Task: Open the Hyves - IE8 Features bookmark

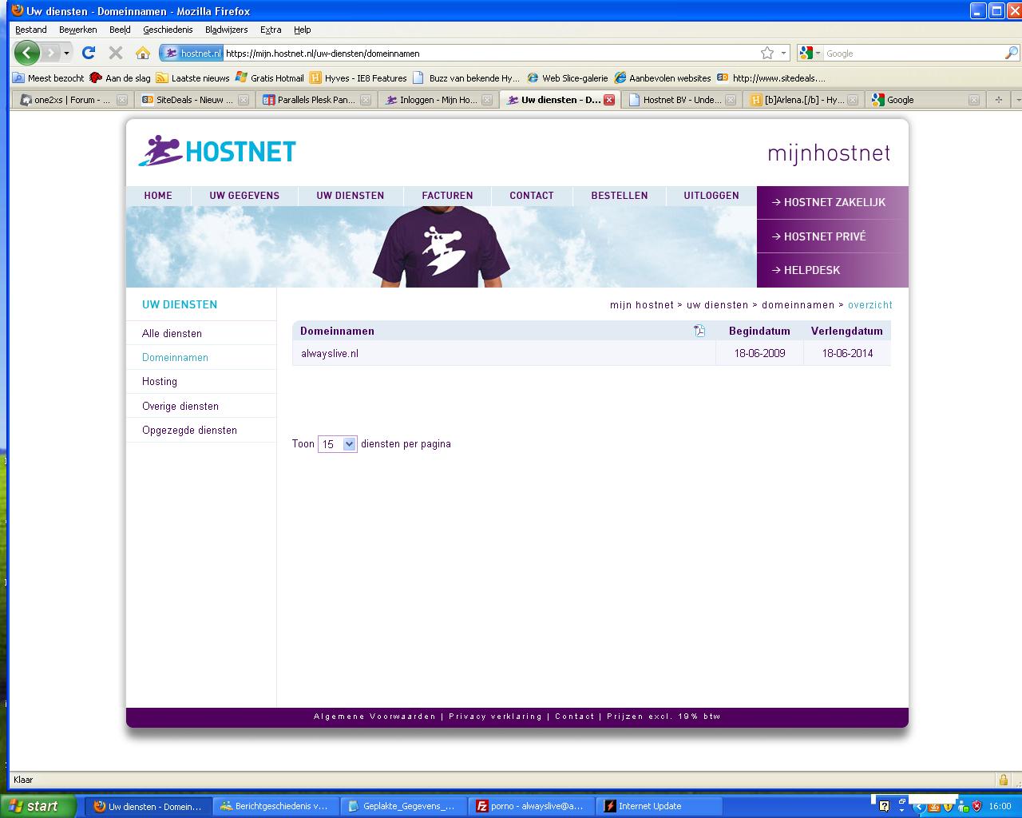Action: [x=358, y=78]
